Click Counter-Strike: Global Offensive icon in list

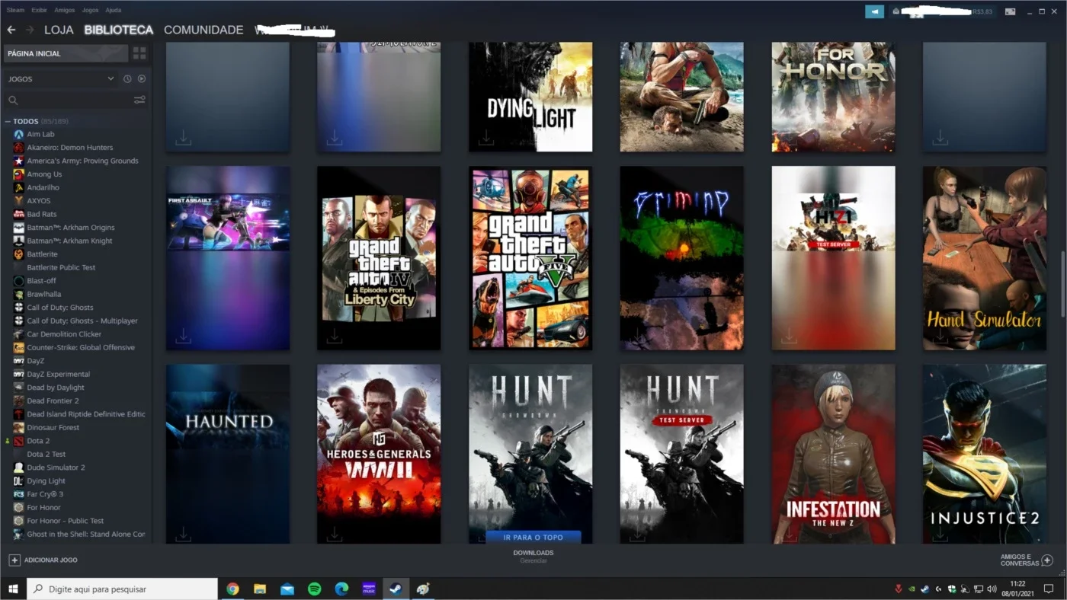coord(19,347)
